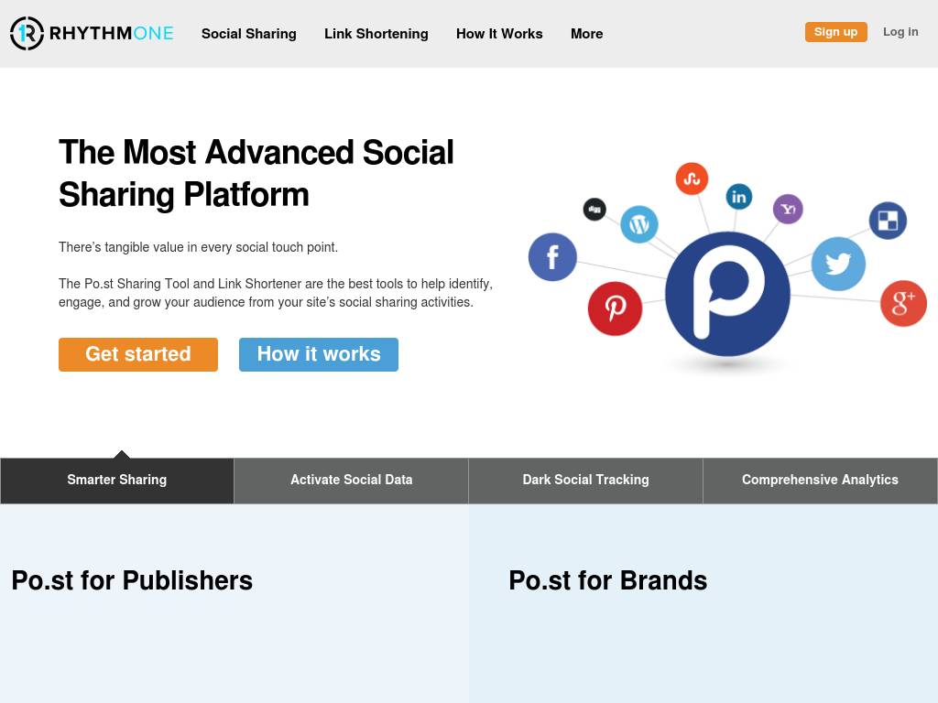The height and width of the screenshot is (703, 938).
Task: Click the LinkedIn icon
Action: (738, 197)
